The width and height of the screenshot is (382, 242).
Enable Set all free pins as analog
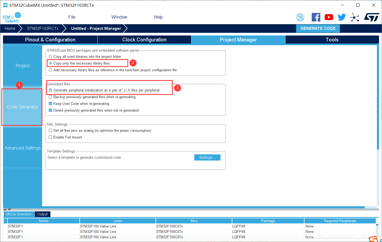tap(50, 130)
